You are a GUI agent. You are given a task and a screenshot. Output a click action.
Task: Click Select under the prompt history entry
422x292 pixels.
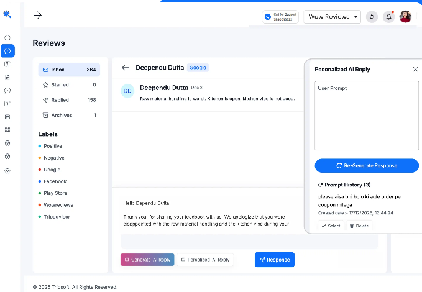pyautogui.click(x=331, y=226)
